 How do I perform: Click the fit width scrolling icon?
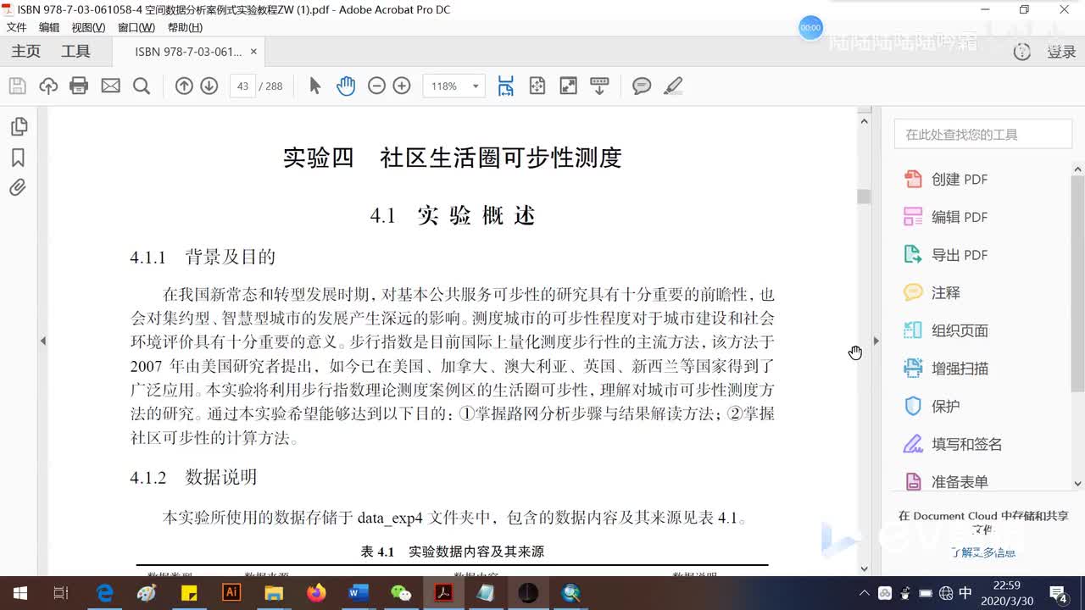tap(506, 86)
